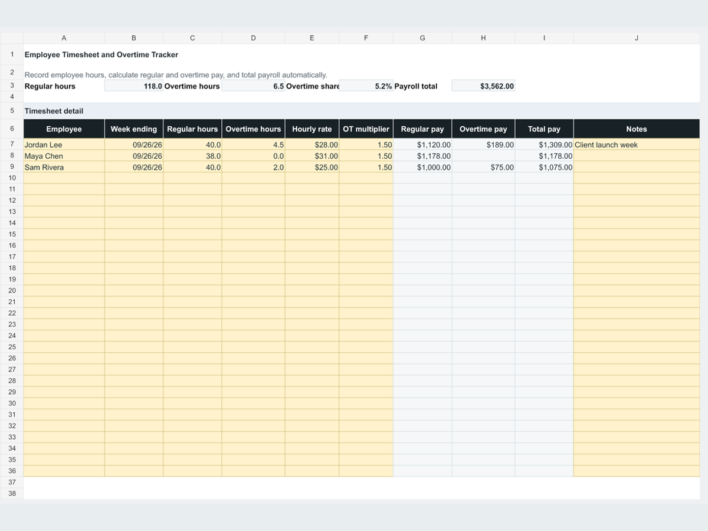Select the $1,178.00 total pay cell in column I
Viewport: 708px width, 531px height.
coord(544,156)
